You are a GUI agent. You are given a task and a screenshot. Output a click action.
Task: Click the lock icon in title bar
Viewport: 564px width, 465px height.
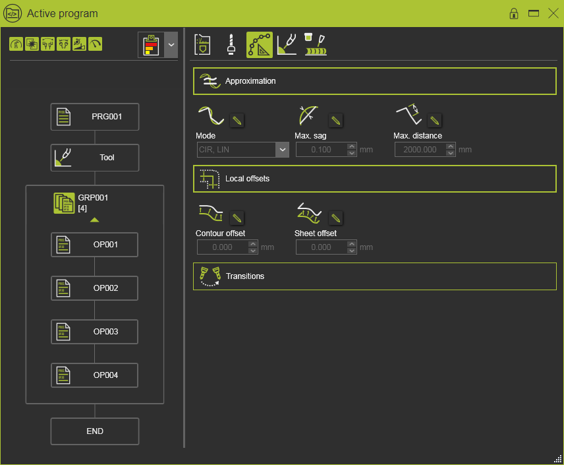514,13
